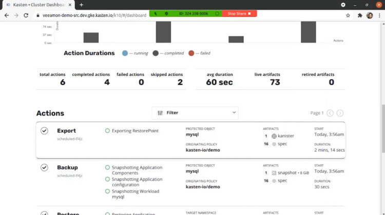This screenshot has height=215, width=385.
Task: Go back in browser history
Action: pos(7,15)
